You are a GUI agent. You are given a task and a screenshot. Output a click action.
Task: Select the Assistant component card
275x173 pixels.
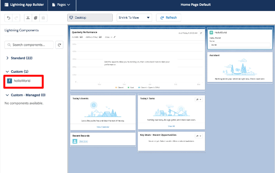click(240, 67)
